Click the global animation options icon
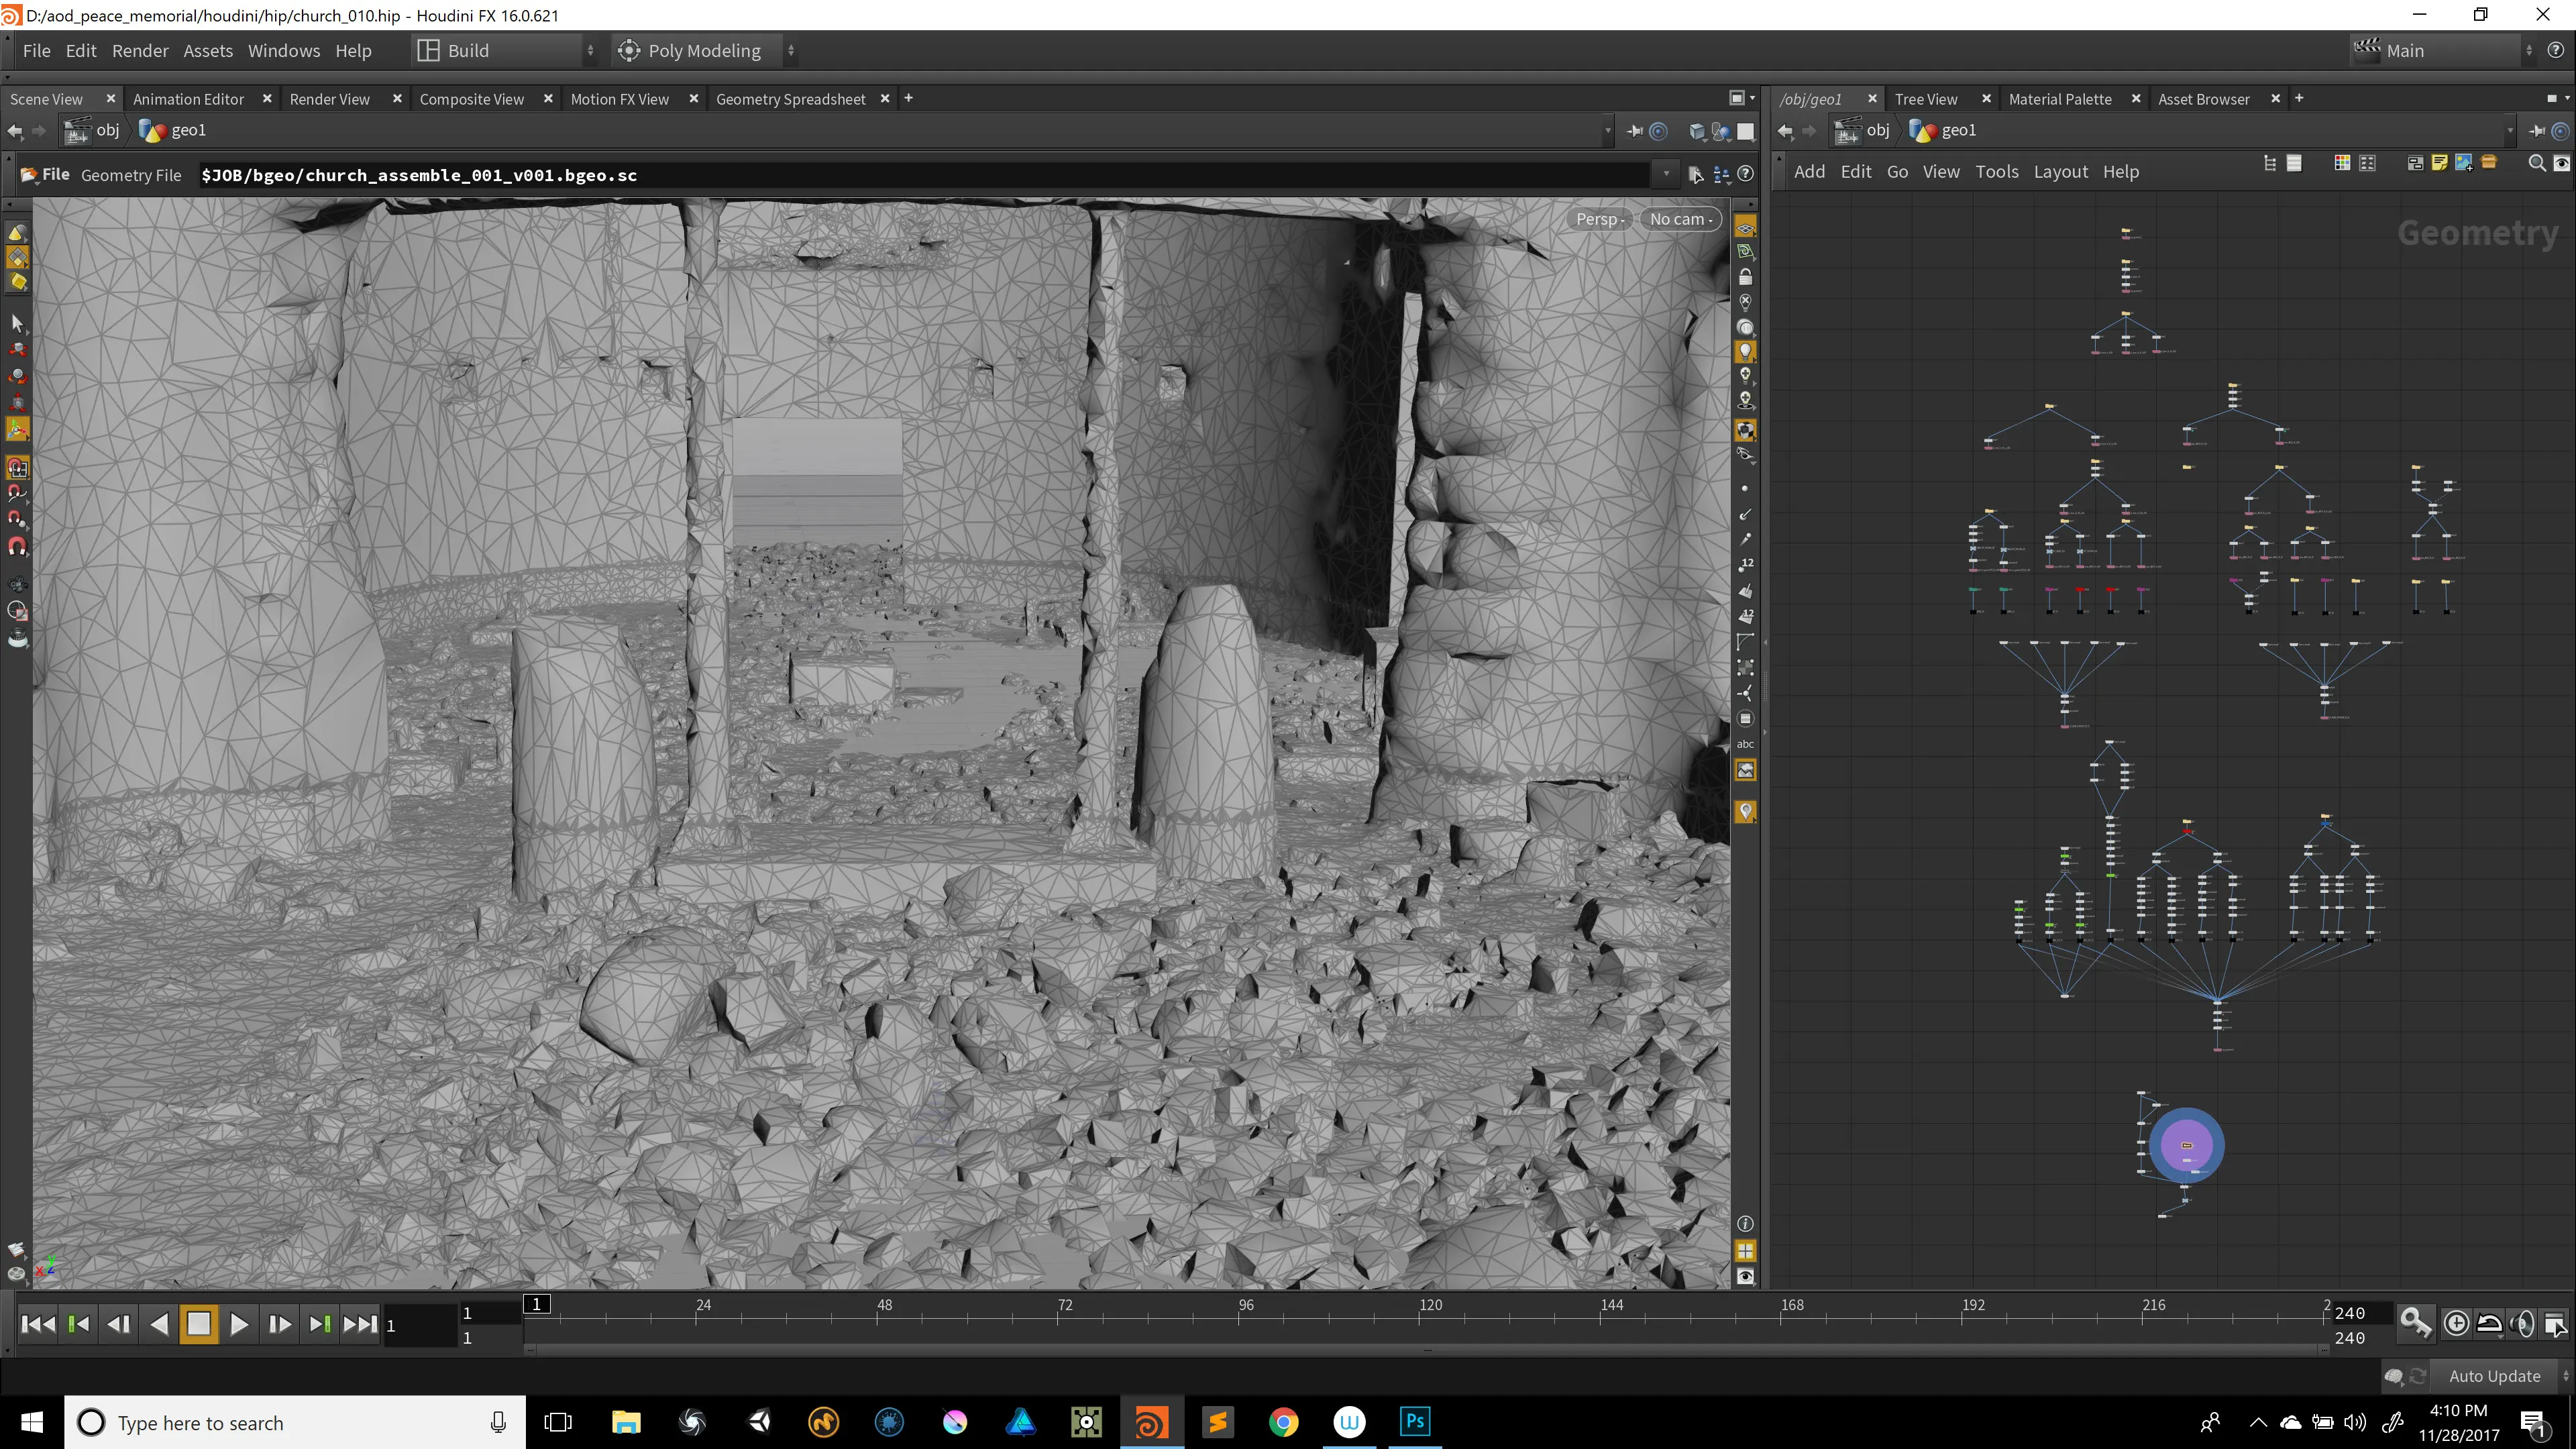The height and width of the screenshot is (1449, 2576). [2555, 1323]
